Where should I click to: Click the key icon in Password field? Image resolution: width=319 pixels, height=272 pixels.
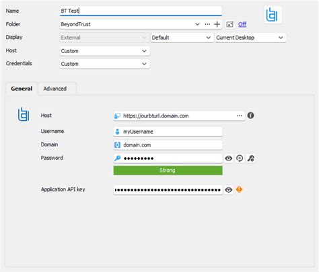click(117, 158)
